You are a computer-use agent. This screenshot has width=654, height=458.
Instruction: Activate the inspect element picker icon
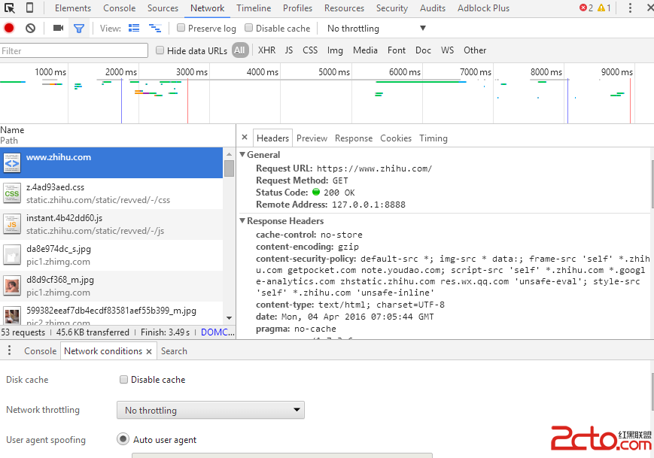click(x=10, y=8)
